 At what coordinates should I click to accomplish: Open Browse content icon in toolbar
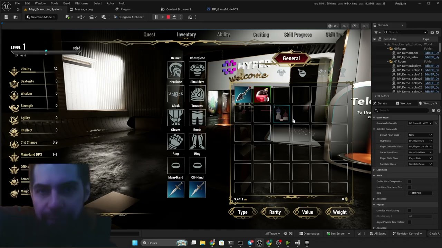click(16, 17)
